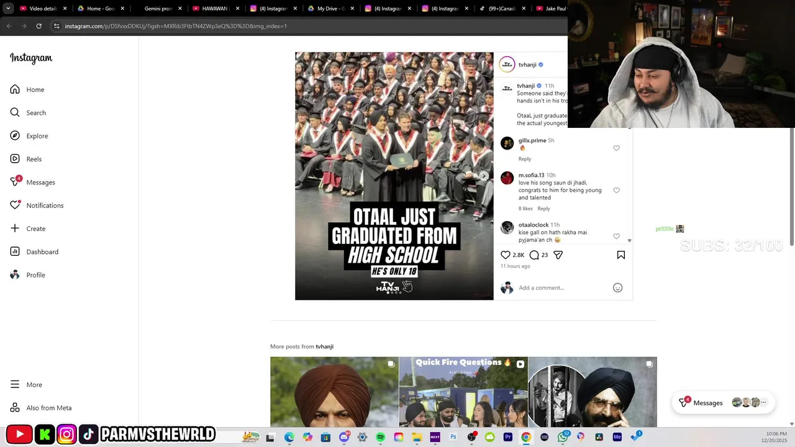This screenshot has height=447, width=795.
Task: Switch to the HAWAWAN YouTube tab
Action: (211, 9)
